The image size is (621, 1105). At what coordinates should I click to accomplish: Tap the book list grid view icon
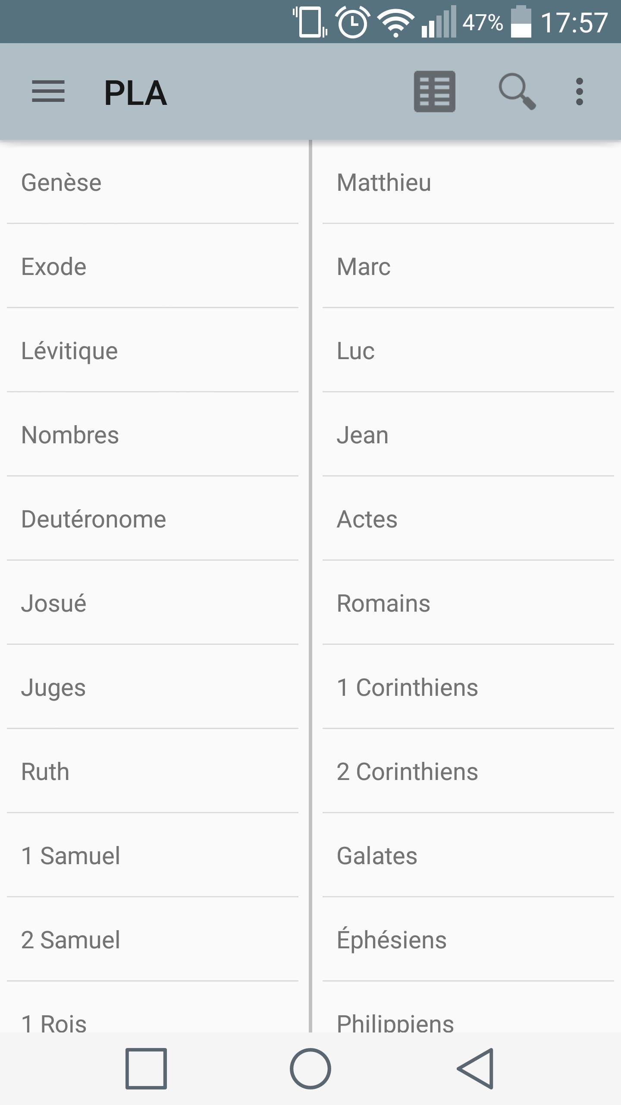click(x=434, y=92)
